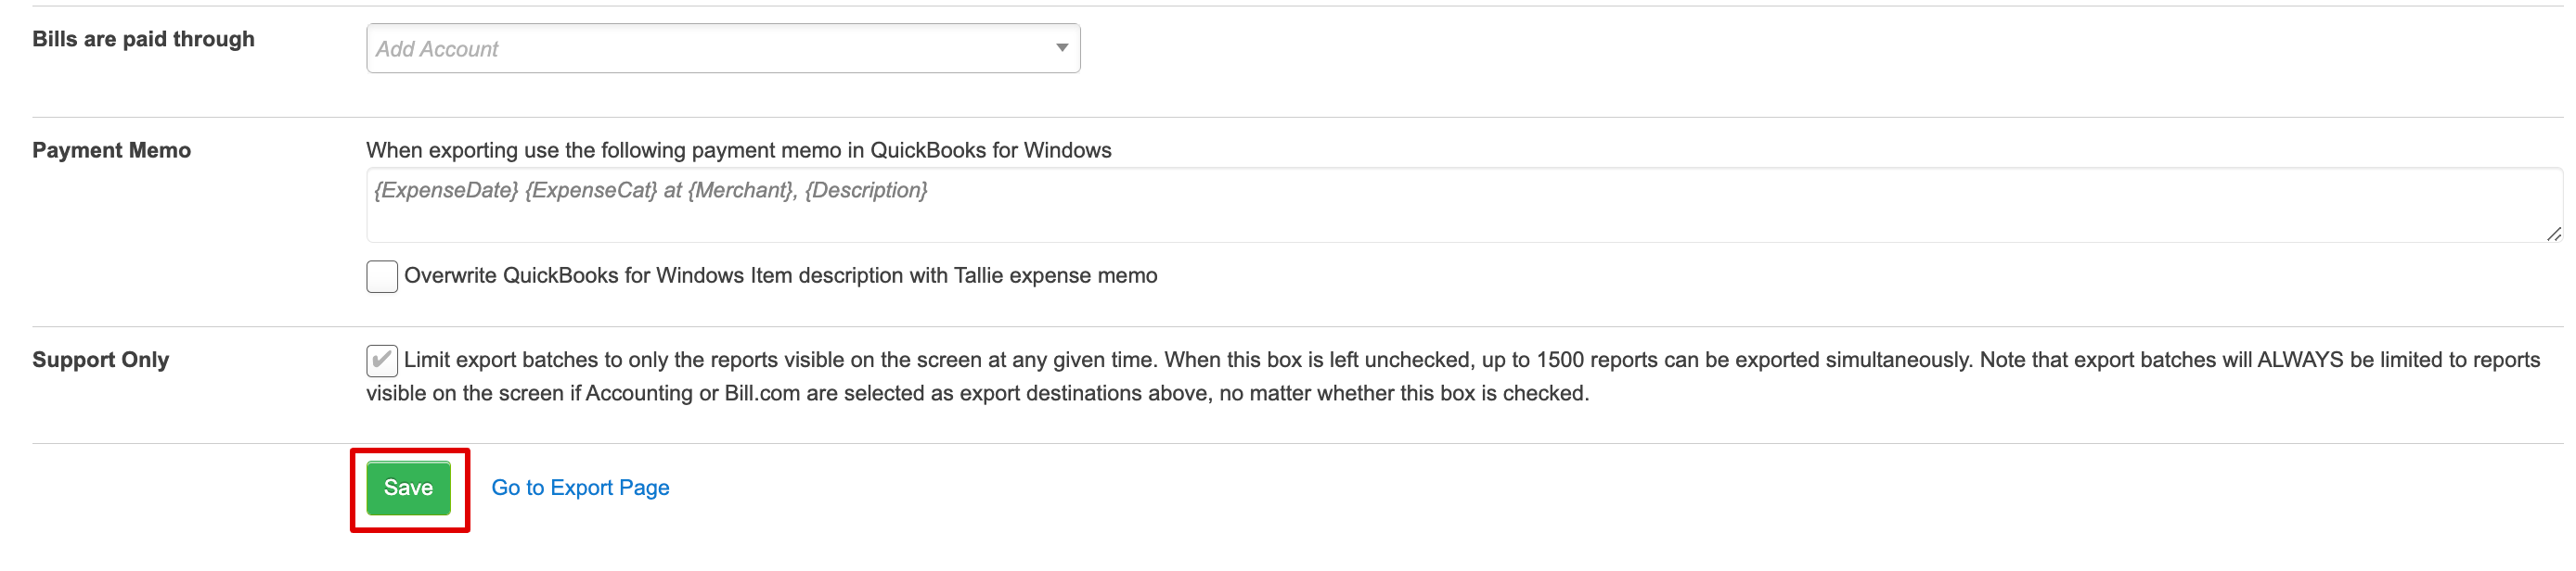Click the green Save button
Image resolution: width=2576 pixels, height=571 pixels.
coord(408,489)
